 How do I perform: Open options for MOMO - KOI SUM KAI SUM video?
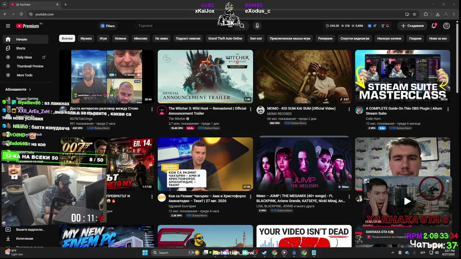pos(349,109)
